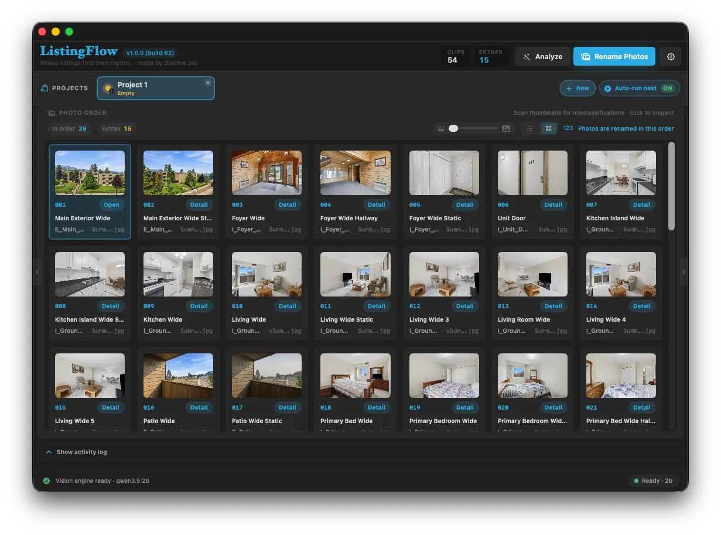The width and height of the screenshot is (721, 535).
Task: Select the Living Wide 5 thumbnail
Action: pos(90,376)
